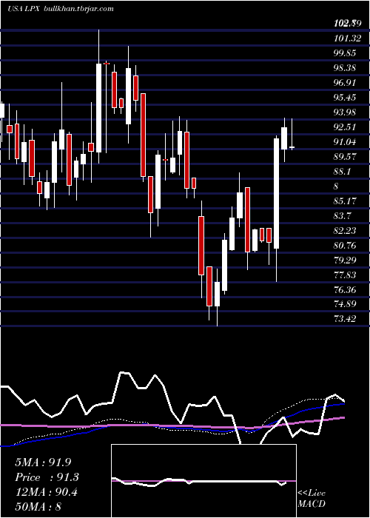This screenshot has height=518, width=370.
Task: Click the 73.42 price axis label
Action: coord(346,319)
